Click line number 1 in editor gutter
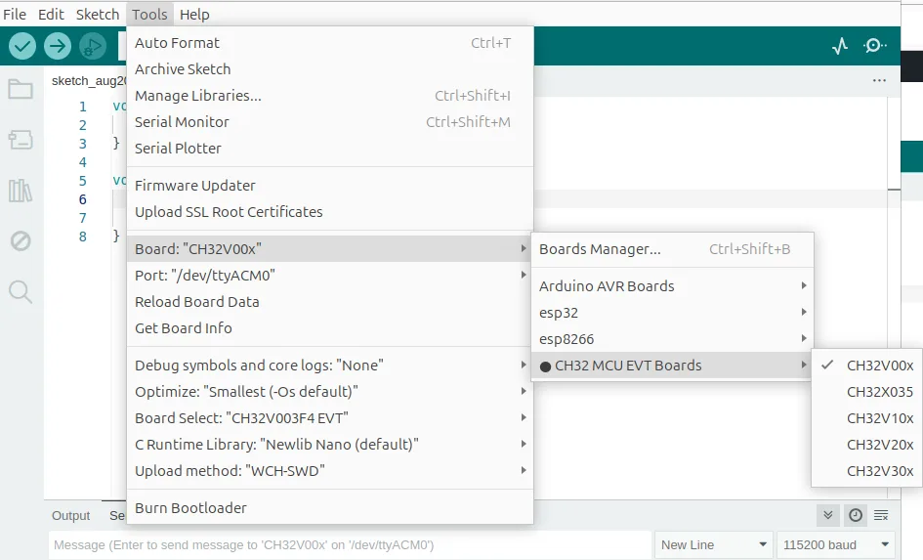The height and width of the screenshot is (560, 923). pos(82,107)
